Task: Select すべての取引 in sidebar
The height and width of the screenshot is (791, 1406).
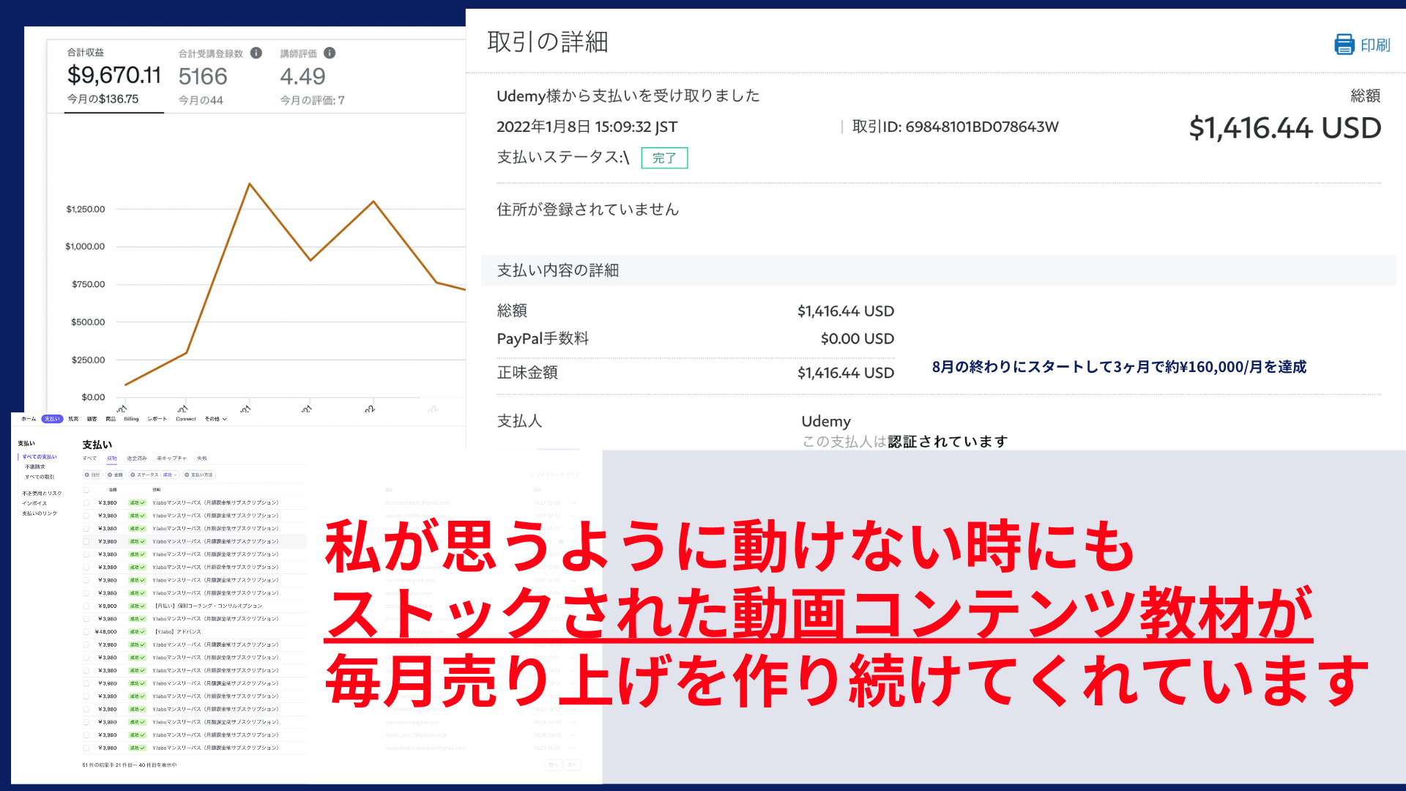Action: click(x=40, y=477)
